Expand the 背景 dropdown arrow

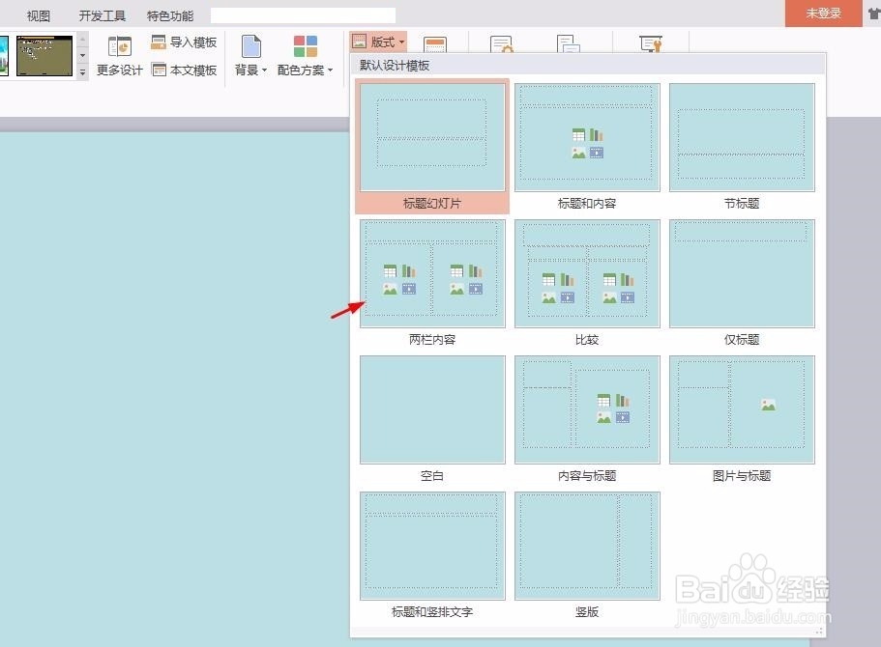(264, 70)
